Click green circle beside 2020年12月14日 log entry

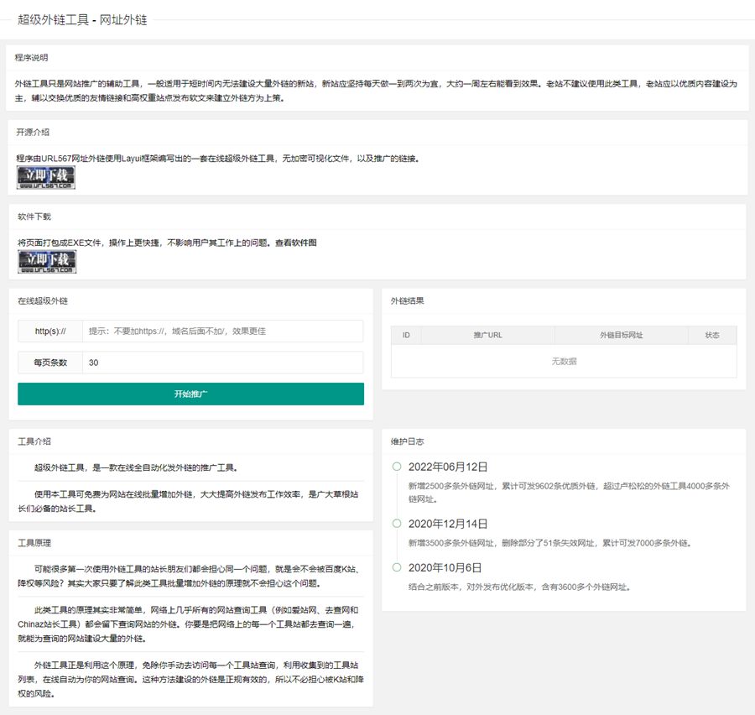coord(395,523)
